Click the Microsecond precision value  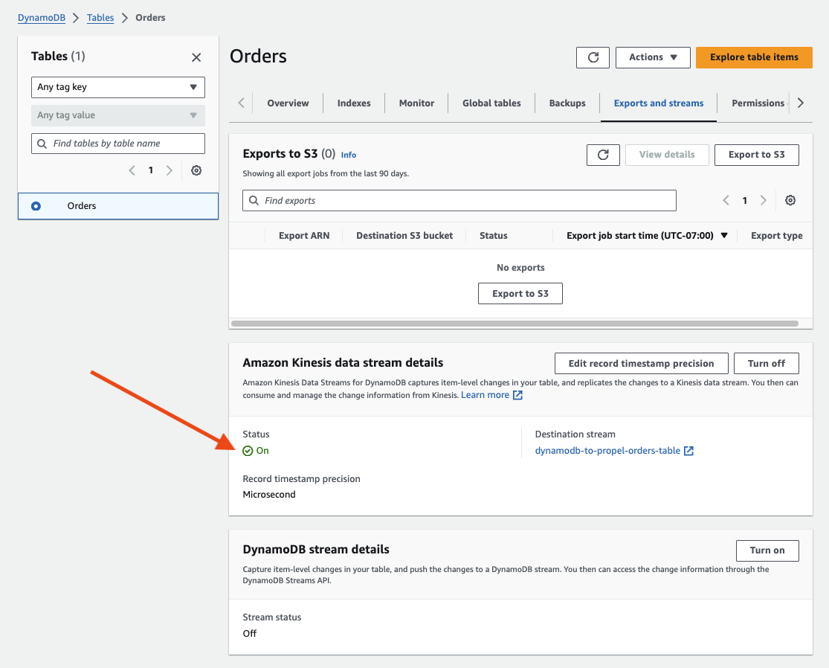click(269, 495)
